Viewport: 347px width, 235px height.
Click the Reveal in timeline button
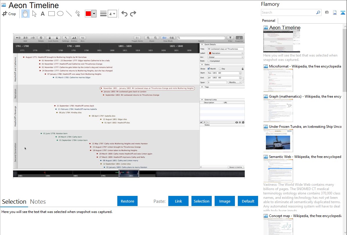(x=236, y=167)
